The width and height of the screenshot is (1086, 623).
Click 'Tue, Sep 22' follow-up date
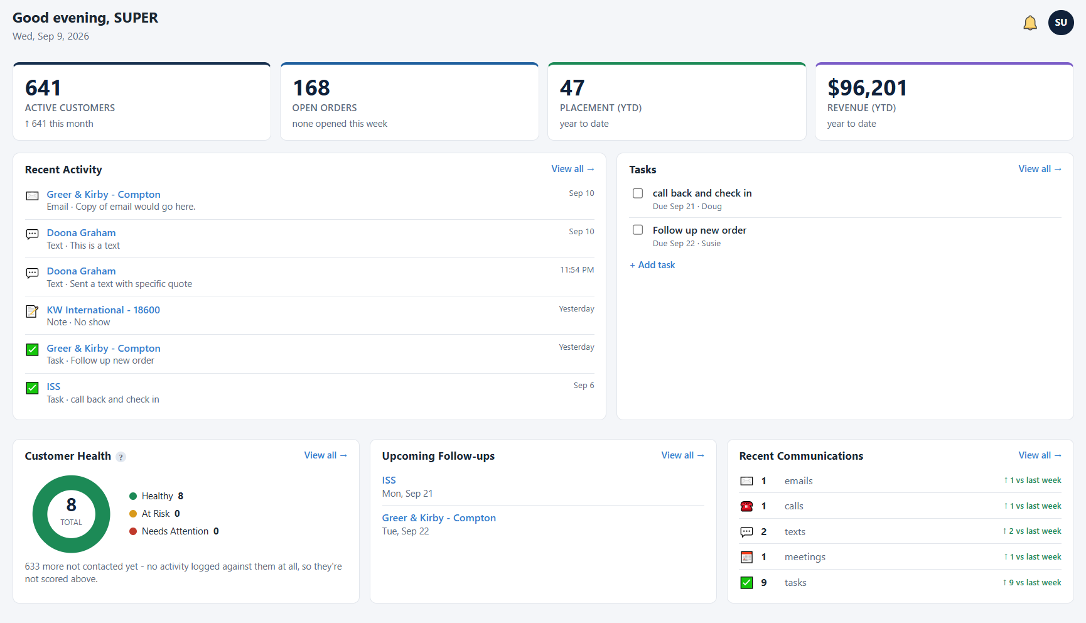(x=406, y=531)
